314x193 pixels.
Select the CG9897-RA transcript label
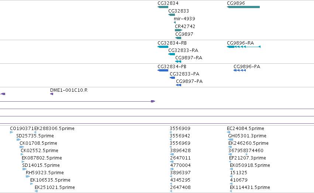pyautogui.click(x=189, y=58)
